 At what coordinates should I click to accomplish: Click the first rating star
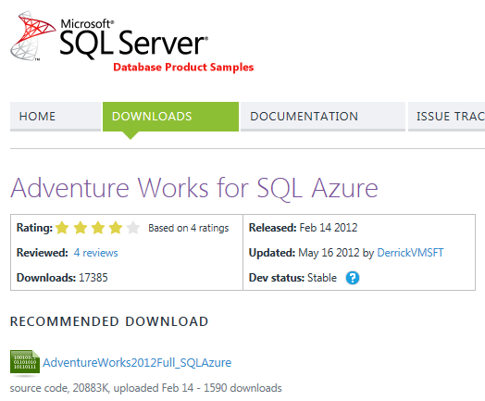62,228
